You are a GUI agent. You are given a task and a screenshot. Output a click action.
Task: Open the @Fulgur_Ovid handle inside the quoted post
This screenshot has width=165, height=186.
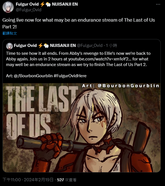click(90, 46)
